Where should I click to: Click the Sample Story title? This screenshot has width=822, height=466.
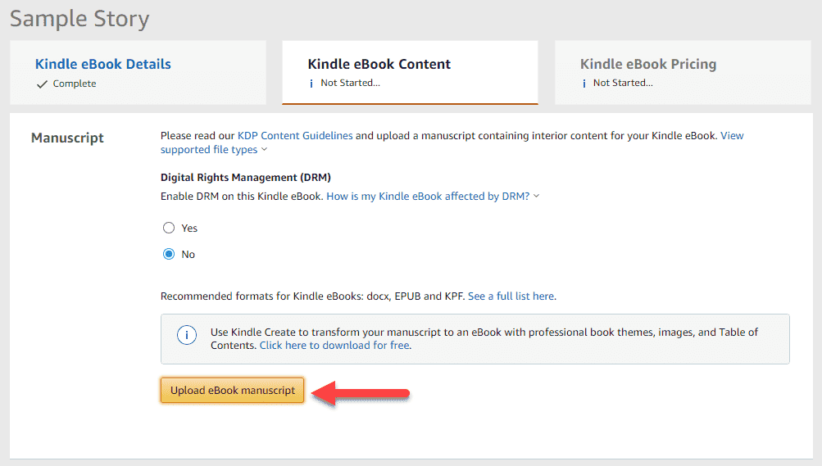(79, 19)
